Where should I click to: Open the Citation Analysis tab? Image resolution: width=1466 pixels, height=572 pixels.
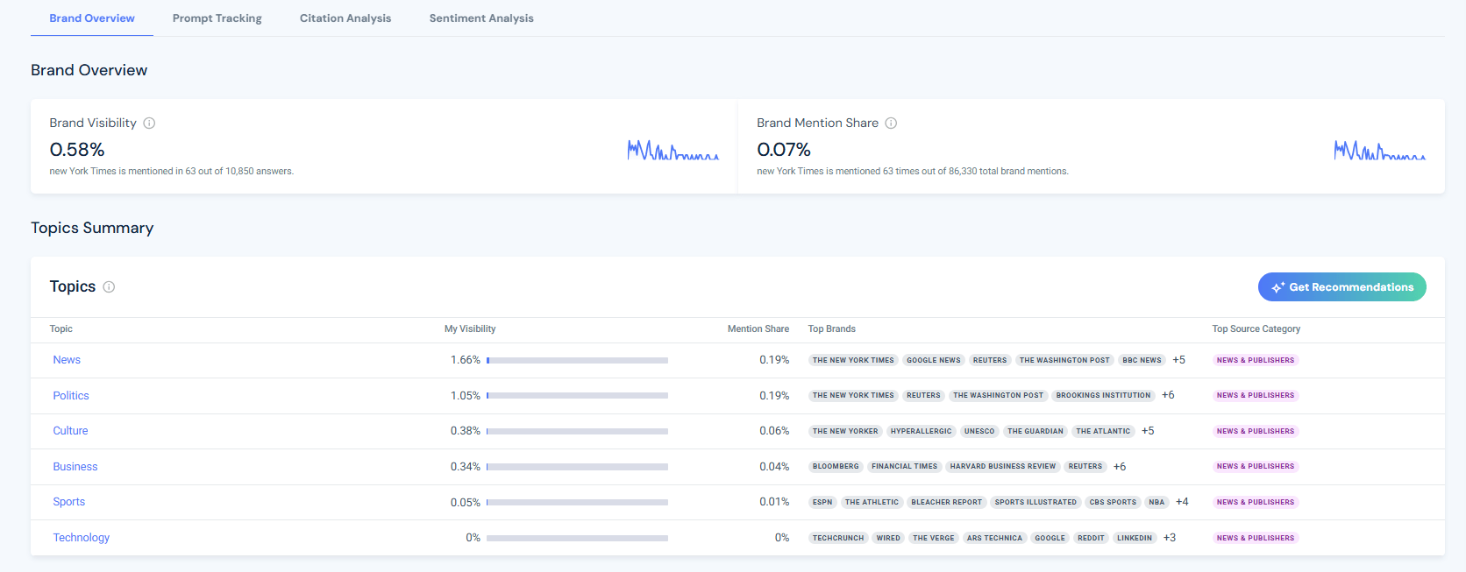point(345,18)
